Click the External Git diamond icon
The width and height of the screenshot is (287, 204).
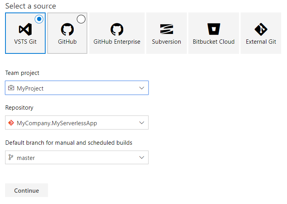click(x=261, y=29)
